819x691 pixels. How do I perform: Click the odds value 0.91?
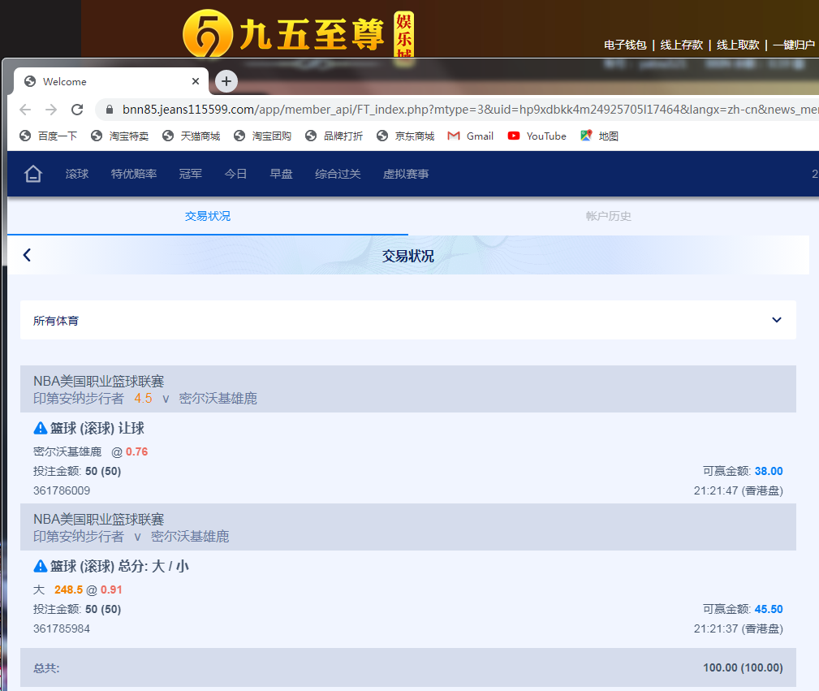pos(111,590)
